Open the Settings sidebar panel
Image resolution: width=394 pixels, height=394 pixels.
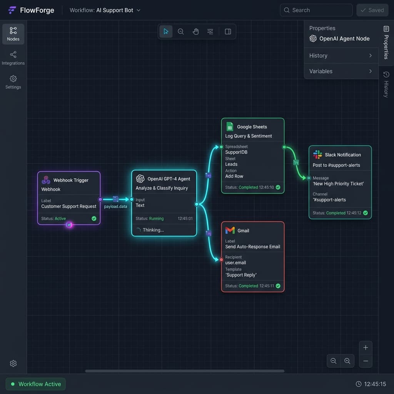pos(13,82)
